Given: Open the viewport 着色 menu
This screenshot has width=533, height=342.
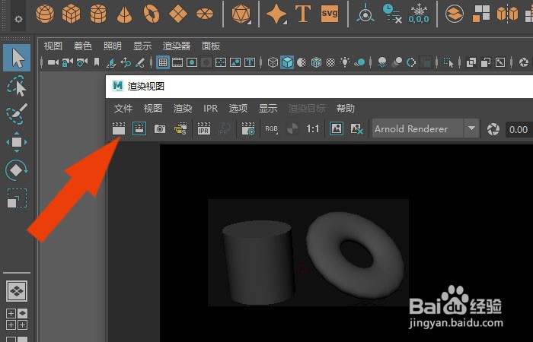Looking at the screenshot, I should tap(82, 46).
